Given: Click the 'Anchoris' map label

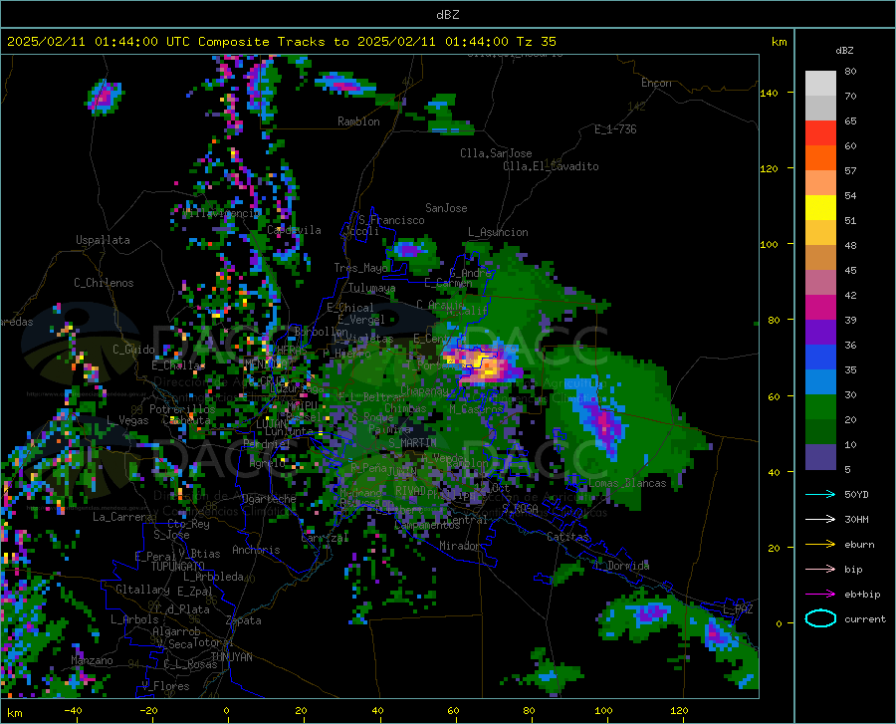Looking at the screenshot, I should coord(256,550).
